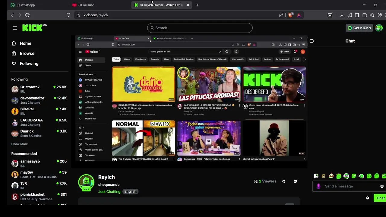Expand Show More under Following list
The image size is (386, 217).
20,144
